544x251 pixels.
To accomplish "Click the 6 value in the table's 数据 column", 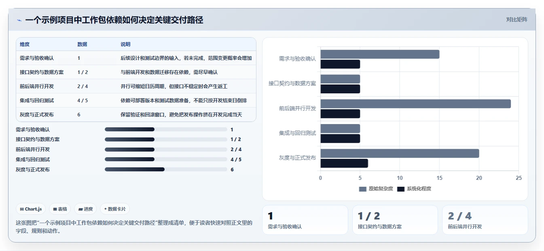I will coord(79,115).
